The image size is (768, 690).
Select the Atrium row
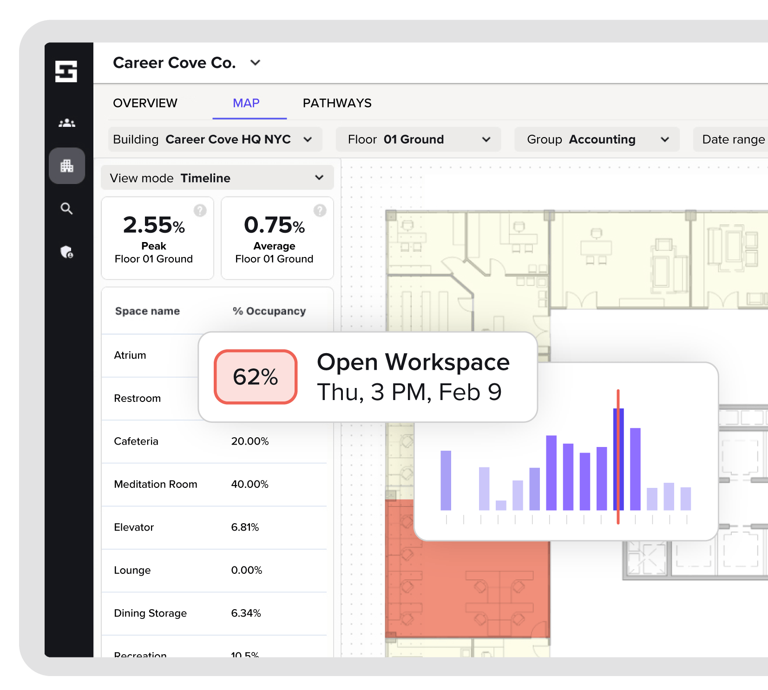click(151, 355)
